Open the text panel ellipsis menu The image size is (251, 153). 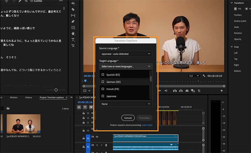[61, 1]
